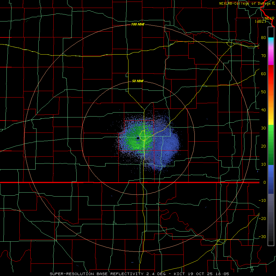Click the 0 value on the color scale
The image size is (276, 276).
[264, 182]
